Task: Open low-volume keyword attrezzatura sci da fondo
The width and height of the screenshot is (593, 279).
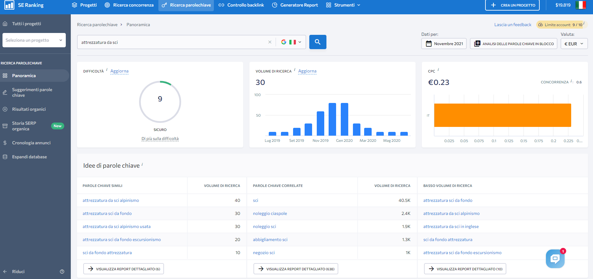Action: click(x=448, y=200)
